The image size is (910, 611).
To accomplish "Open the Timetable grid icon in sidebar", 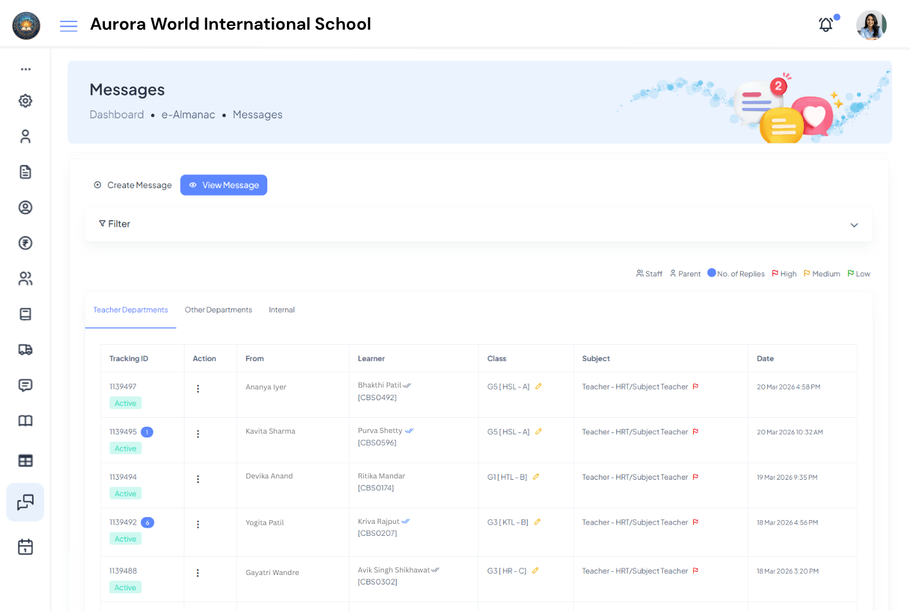I will [x=25, y=461].
